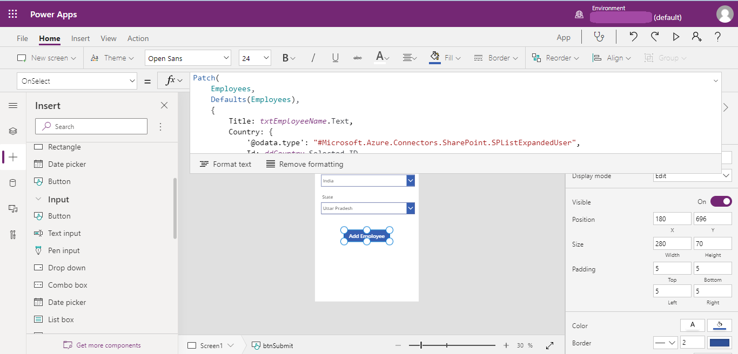738x354 pixels.
Task: Open the environment globe icon
Action: [579, 15]
